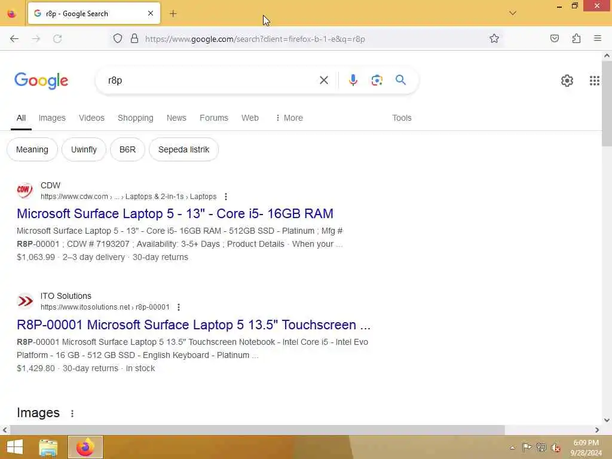Open tracking protection shield icon
Screen dimensions: 612x459
(x=118, y=38)
